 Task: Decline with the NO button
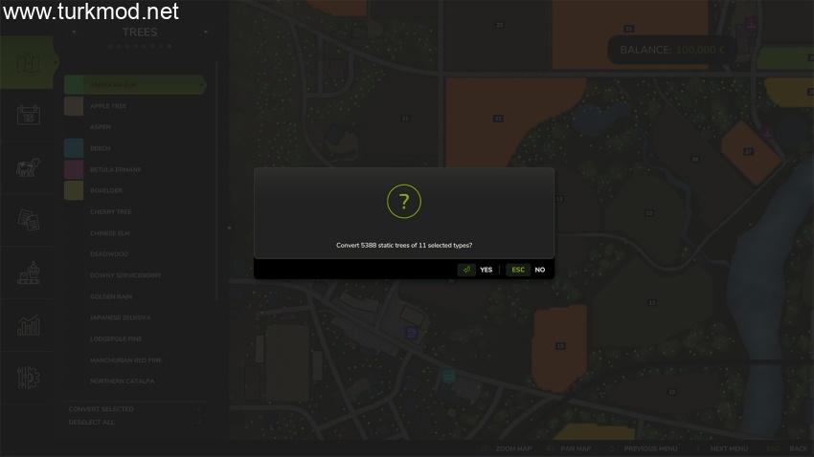tap(540, 270)
